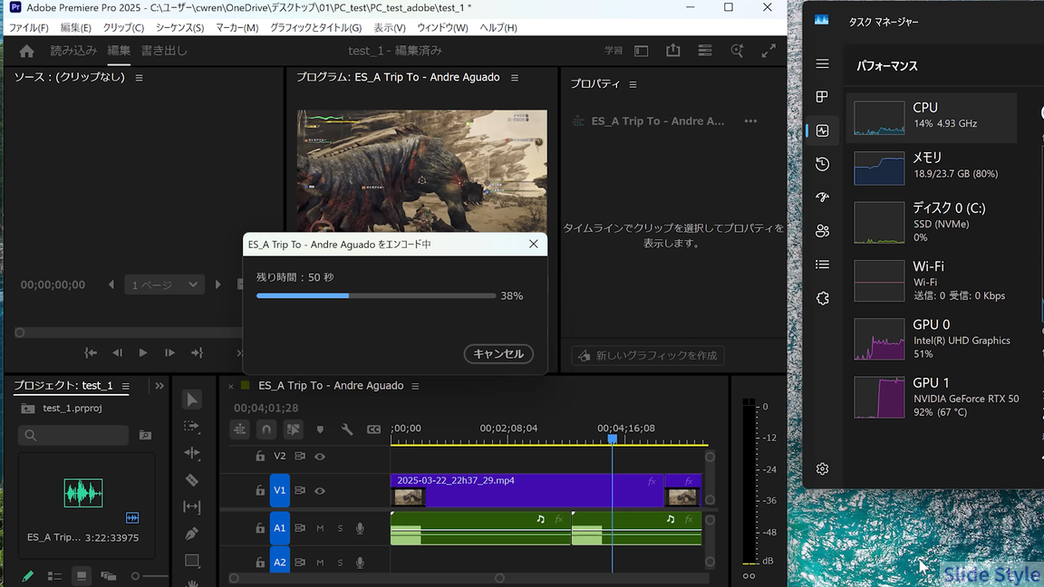Pick the Ripple Edit tool
This screenshot has height=587, width=1044.
[192, 453]
